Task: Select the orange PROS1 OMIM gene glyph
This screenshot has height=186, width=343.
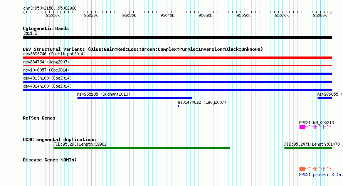Action: coord(315,169)
